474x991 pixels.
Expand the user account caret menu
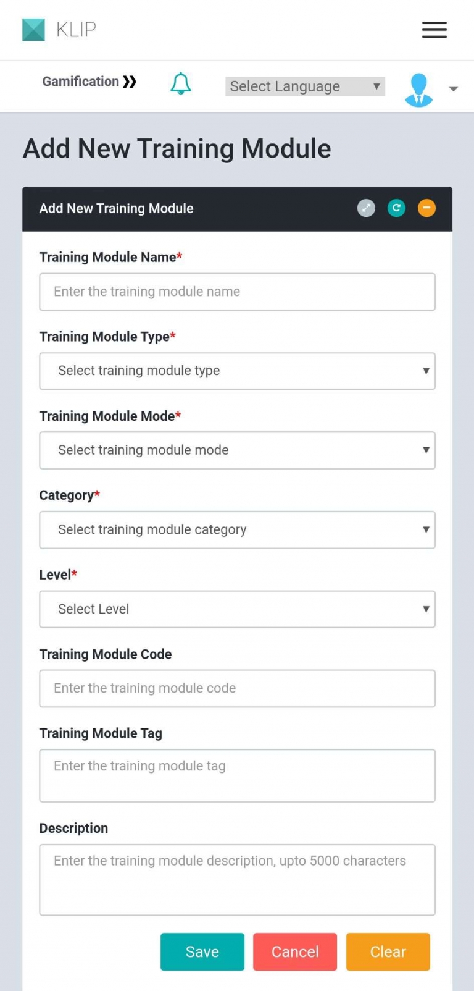point(454,89)
